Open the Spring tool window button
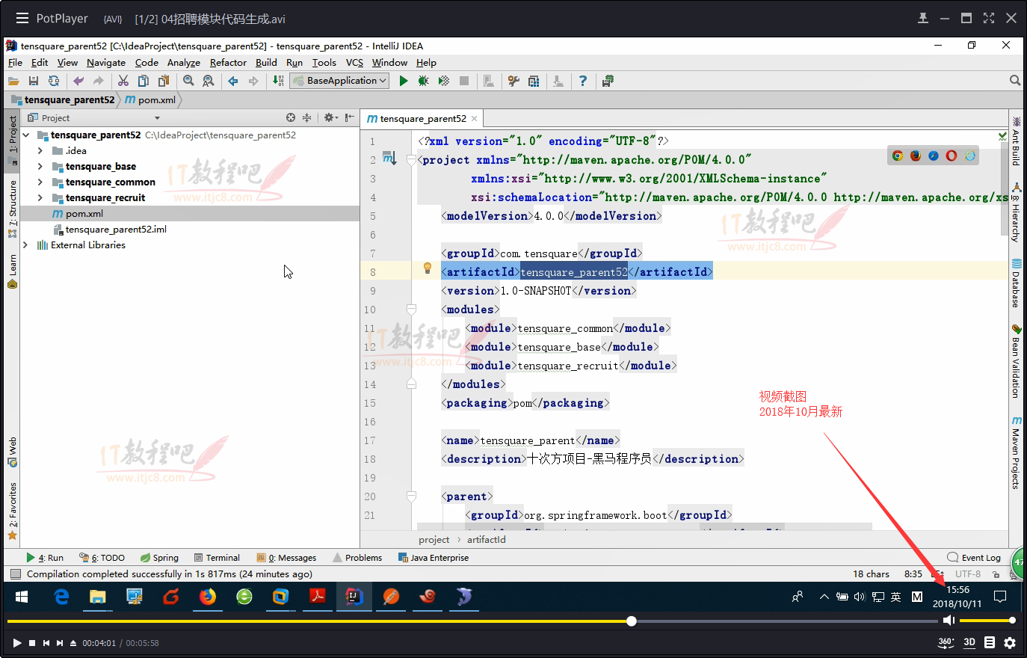The image size is (1027, 658). [158, 558]
